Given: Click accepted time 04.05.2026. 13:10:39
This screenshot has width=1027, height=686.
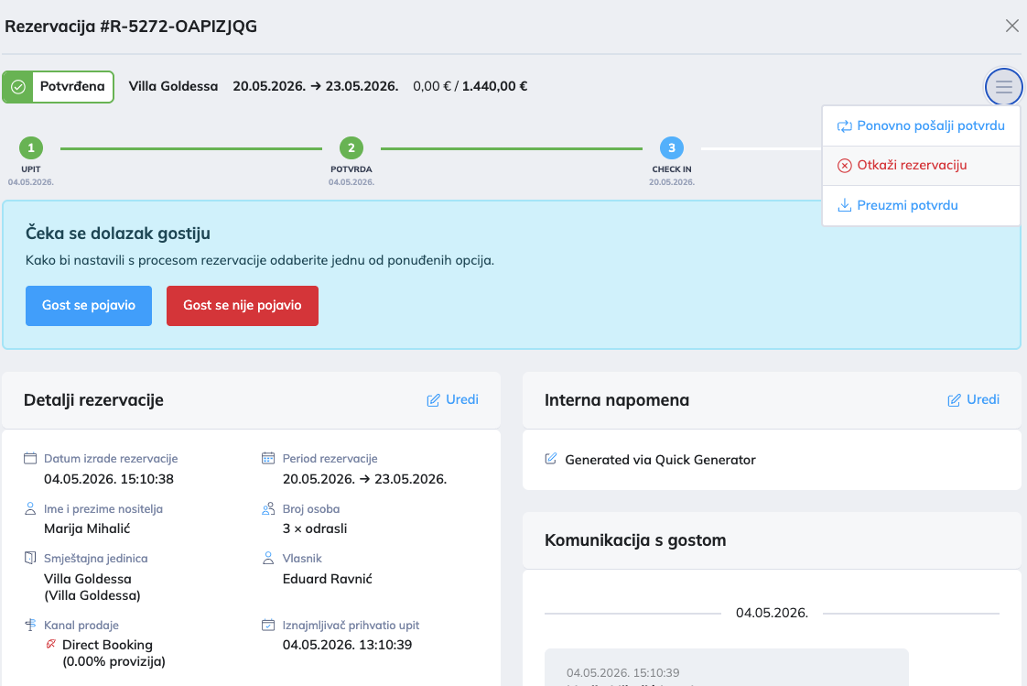Looking at the screenshot, I should pyautogui.click(x=347, y=645).
